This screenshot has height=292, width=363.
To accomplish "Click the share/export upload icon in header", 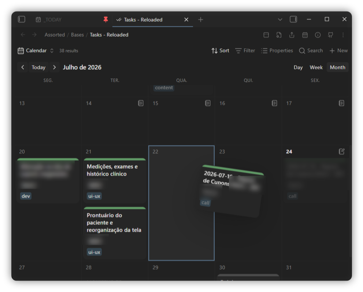I will click(292, 35).
